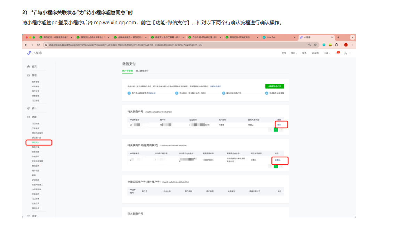Open the browser extensions puzzle icon

337,45
